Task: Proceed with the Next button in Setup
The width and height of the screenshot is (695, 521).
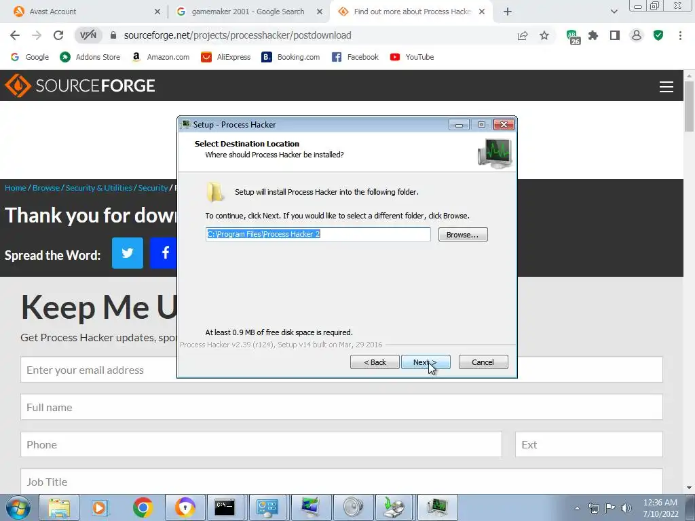Action: [x=426, y=362]
